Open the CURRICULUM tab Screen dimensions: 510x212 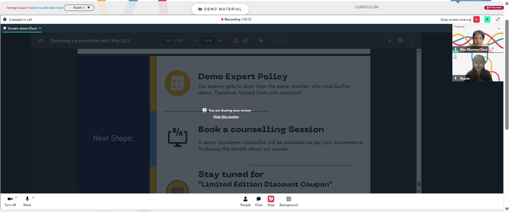(x=366, y=7)
